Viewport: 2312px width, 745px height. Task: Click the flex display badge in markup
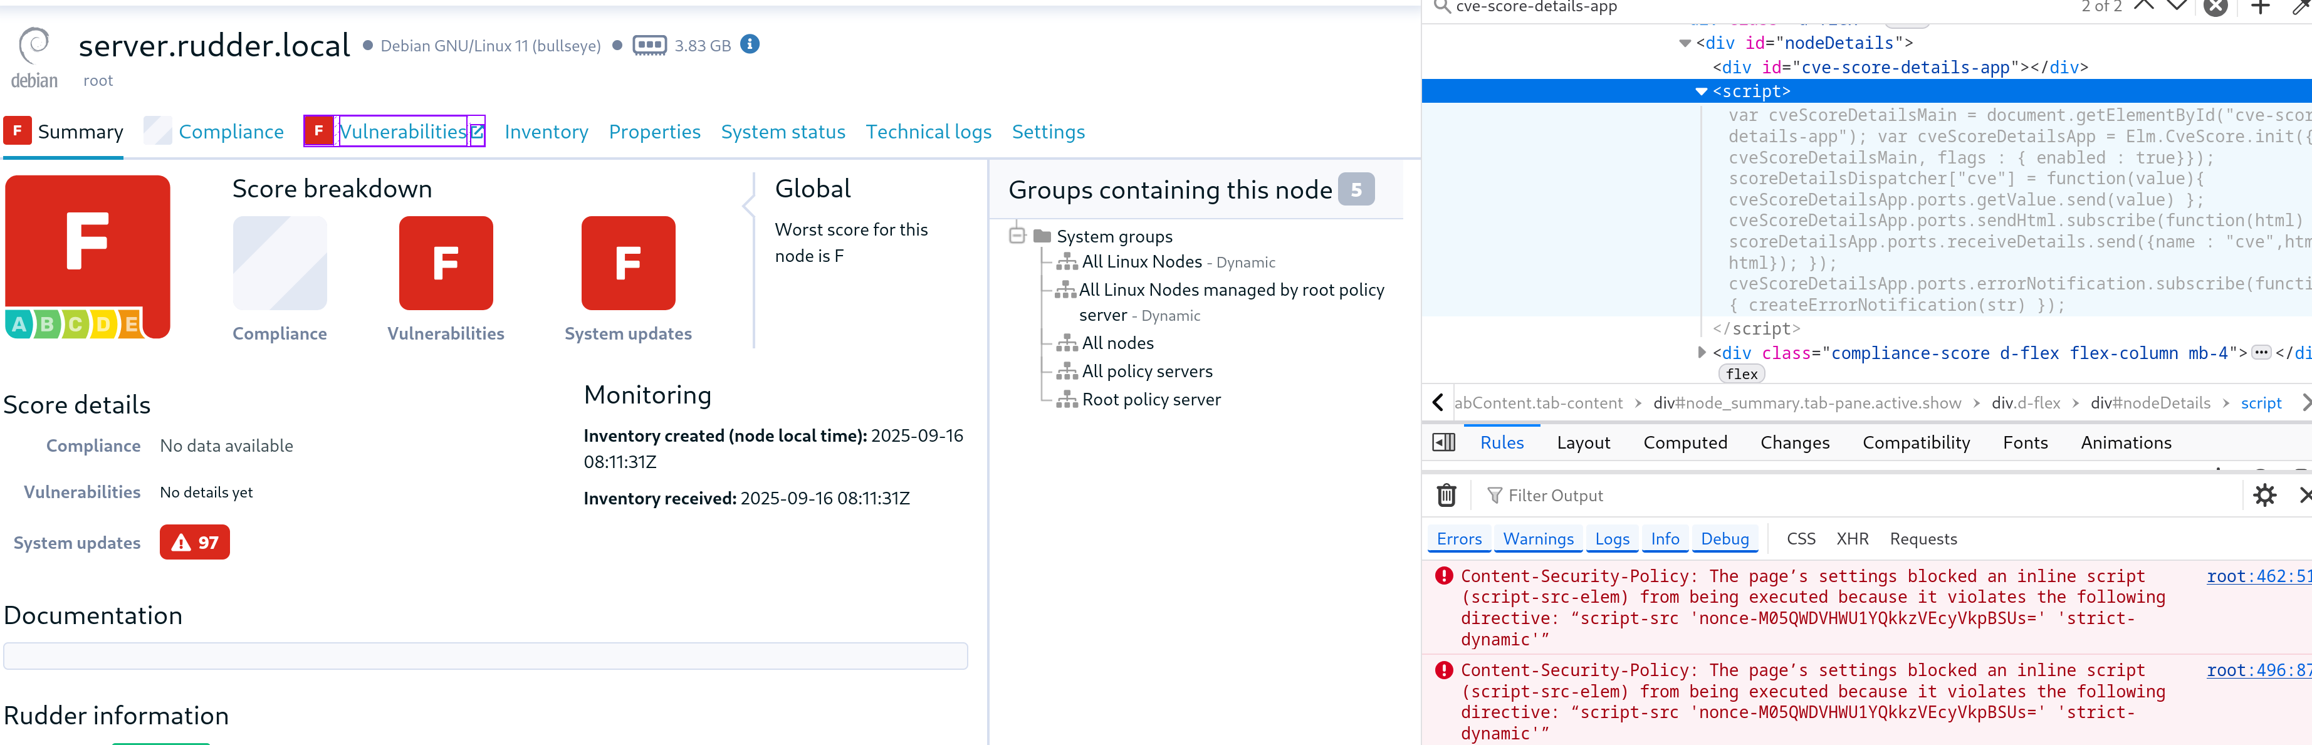coord(1741,374)
